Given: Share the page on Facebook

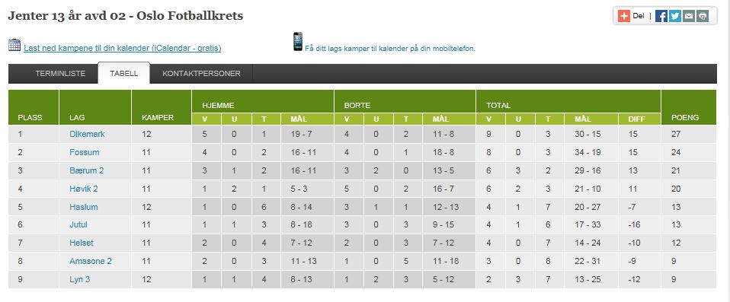Looking at the screenshot, I should point(661,16).
